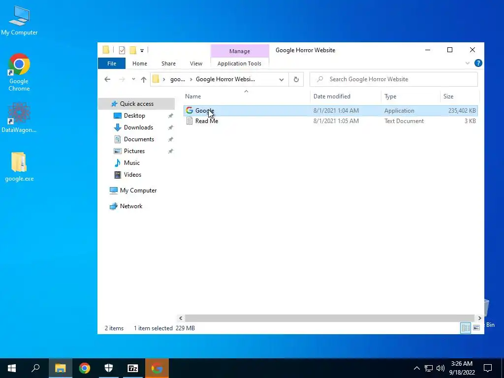This screenshot has width=504, height=378.
Task: Click the Search Google Horror Website field
Action: pos(393,79)
